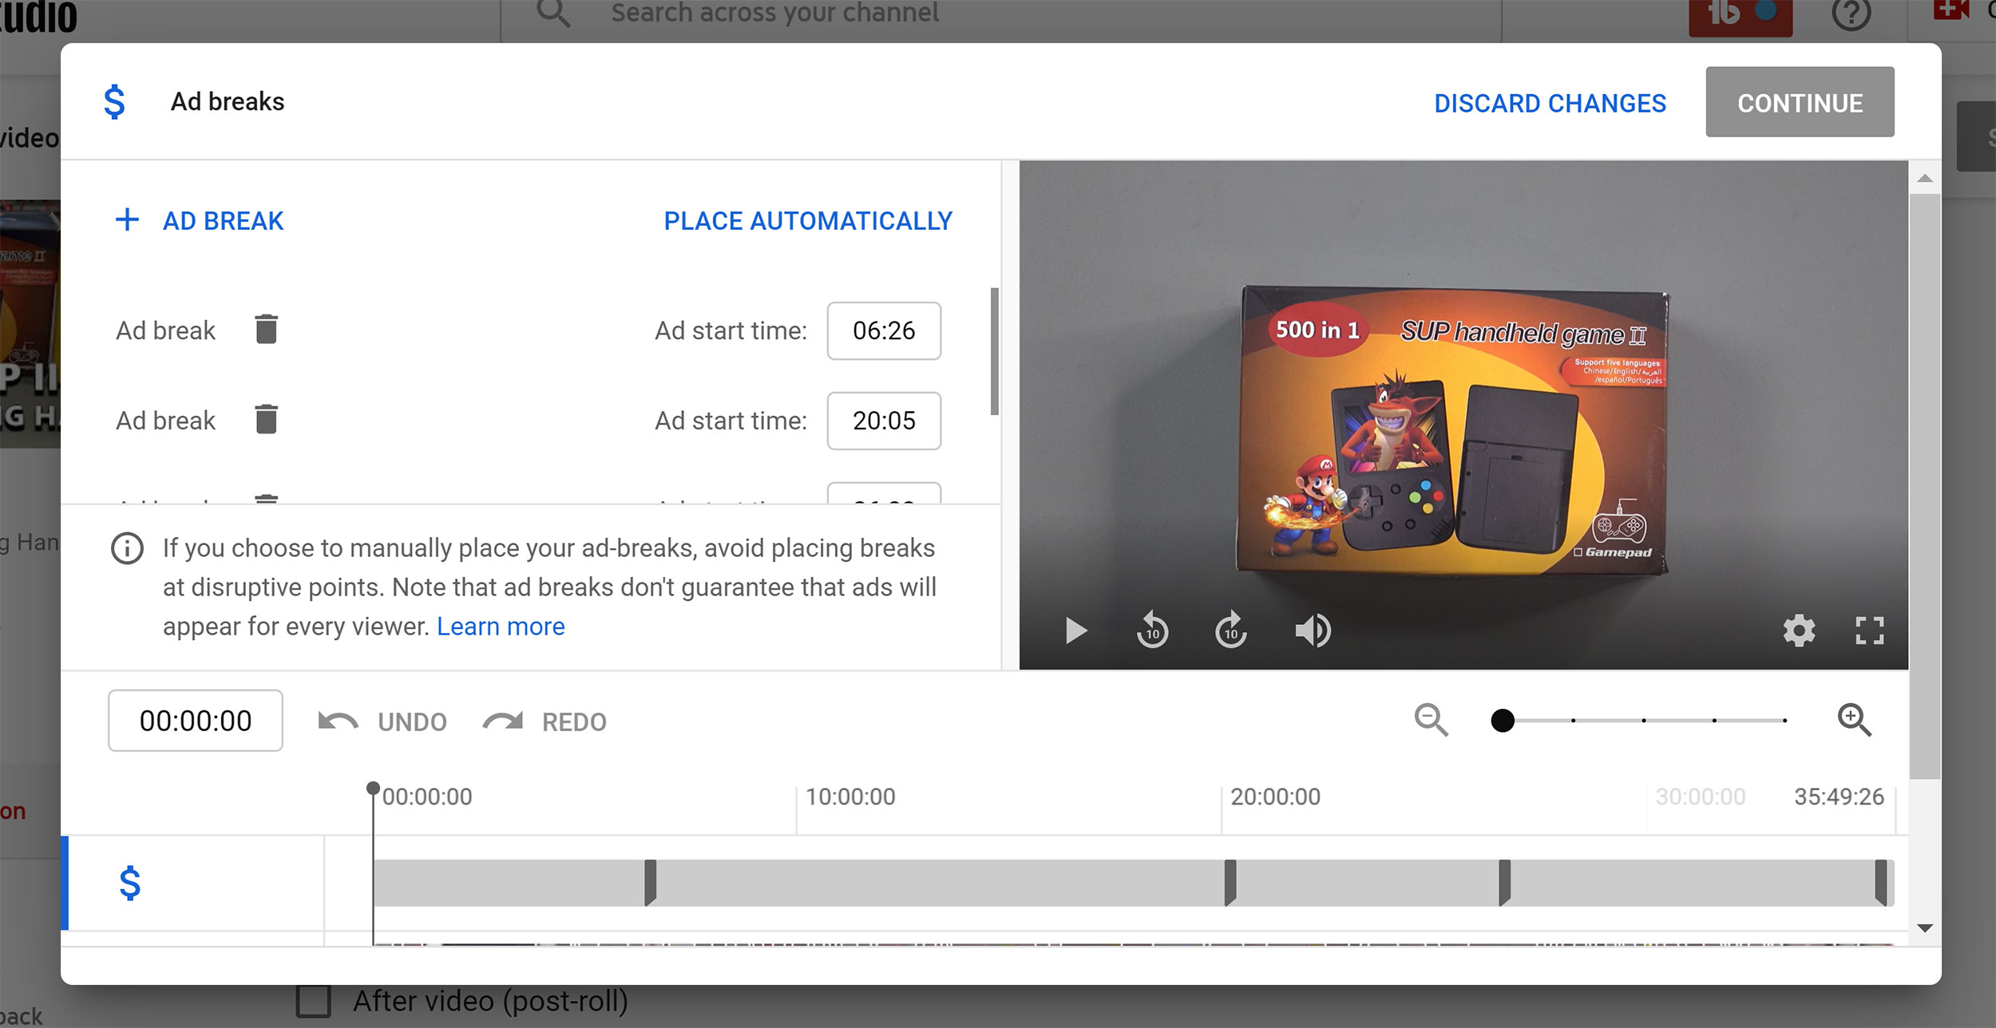Screen dimensions: 1996x1028
Task: Click the playhead at 00:00:00
Action: [373, 789]
